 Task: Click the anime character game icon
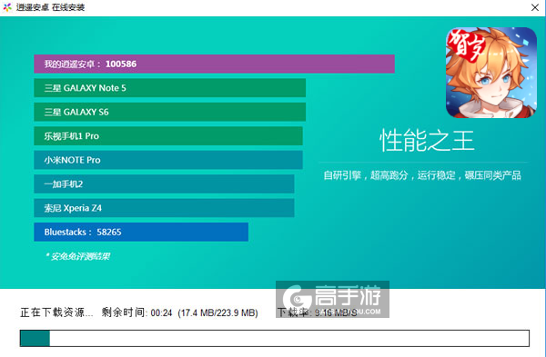click(491, 73)
